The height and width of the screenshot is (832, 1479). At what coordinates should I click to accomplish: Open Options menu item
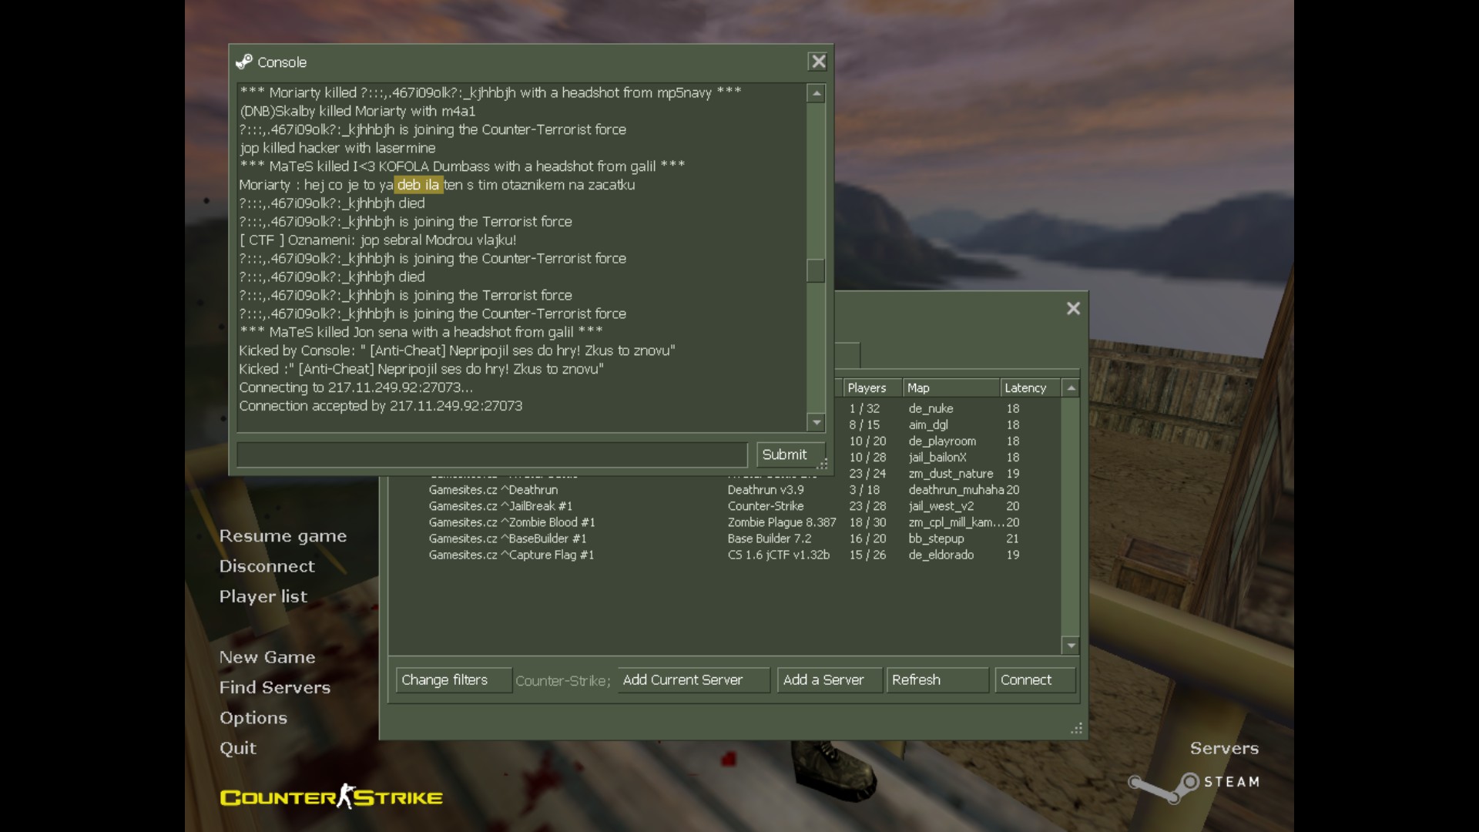click(x=253, y=718)
